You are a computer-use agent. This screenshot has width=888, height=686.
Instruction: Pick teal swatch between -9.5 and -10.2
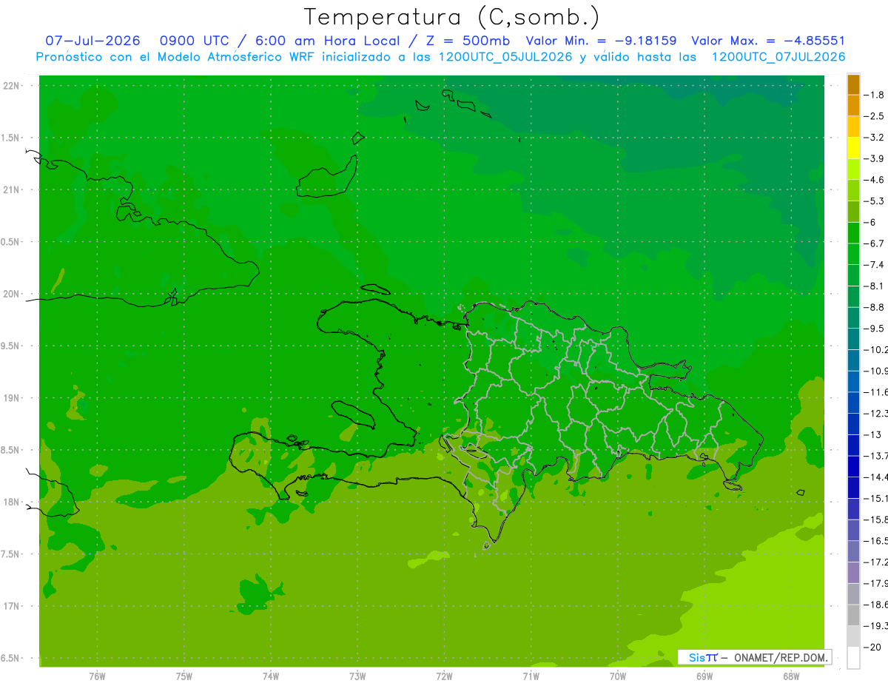pyautogui.click(x=853, y=339)
